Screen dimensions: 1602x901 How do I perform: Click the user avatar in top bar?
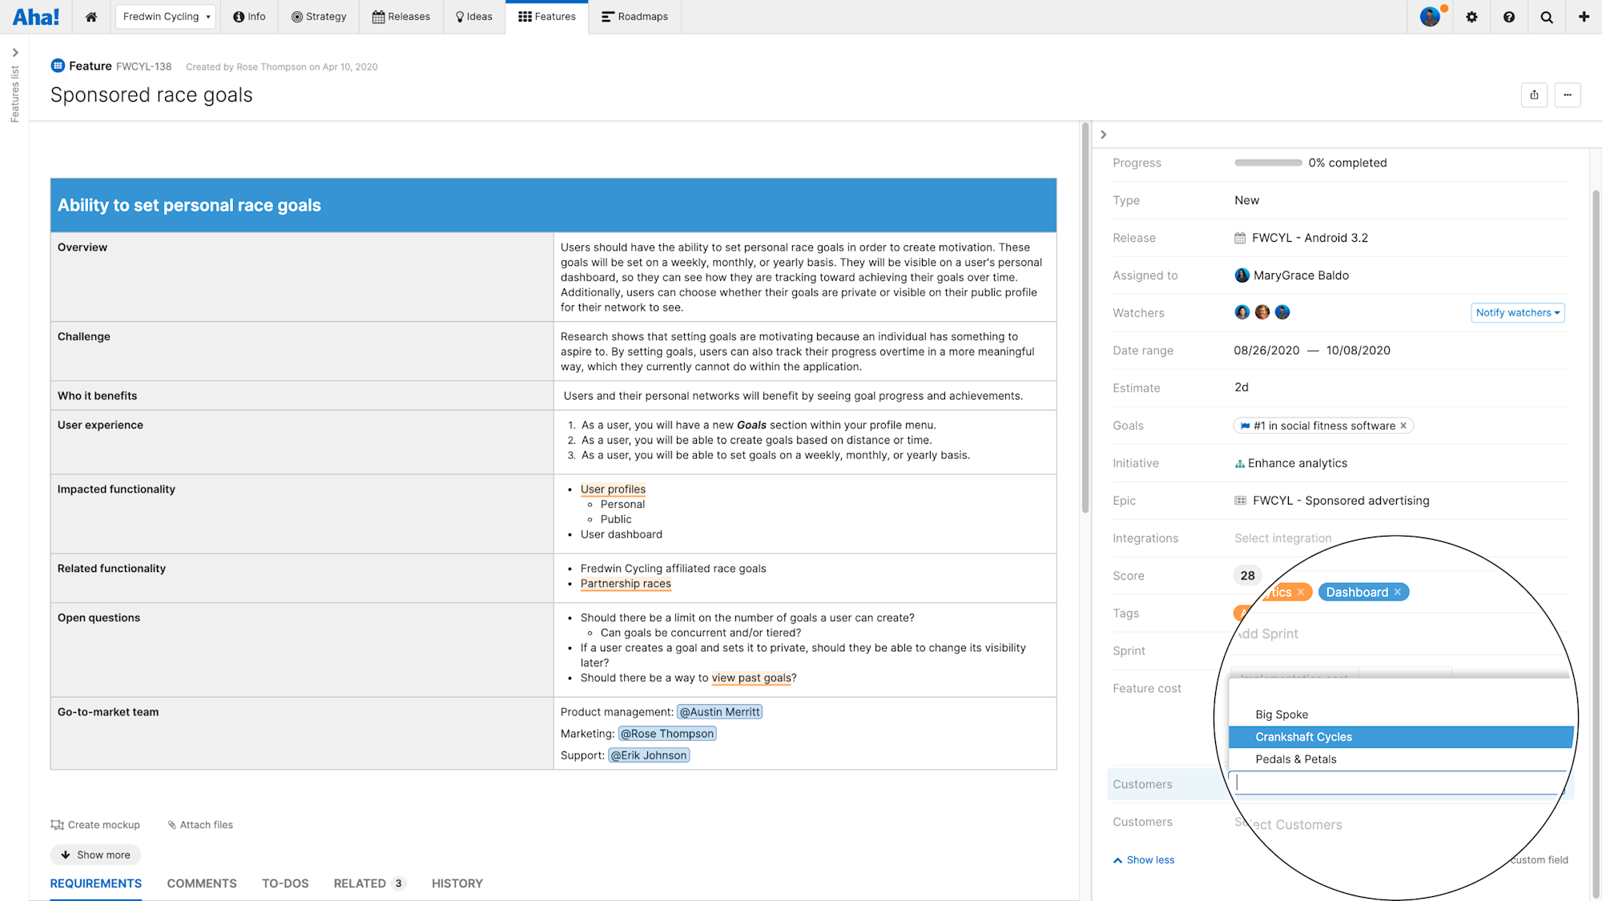click(1430, 17)
